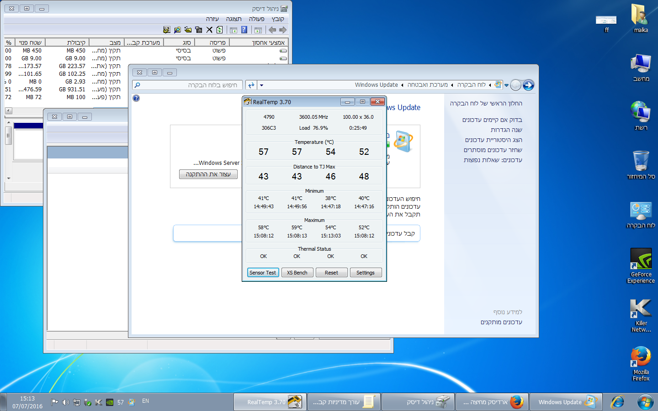This screenshot has width=658, height=411.
Task: Click the refresh icon in Disk Management toolbar
Action: (220, 30)
